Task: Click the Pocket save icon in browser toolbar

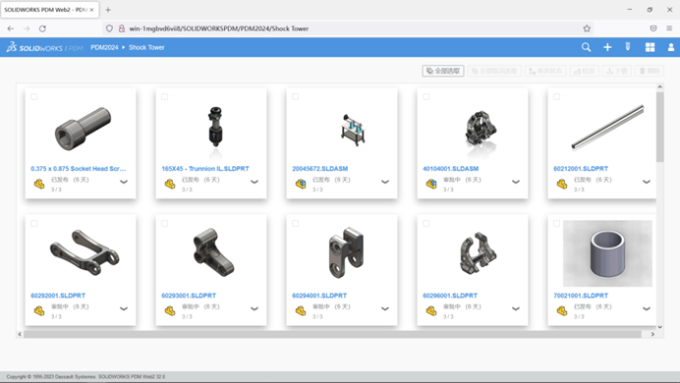Action: (653, 28)
